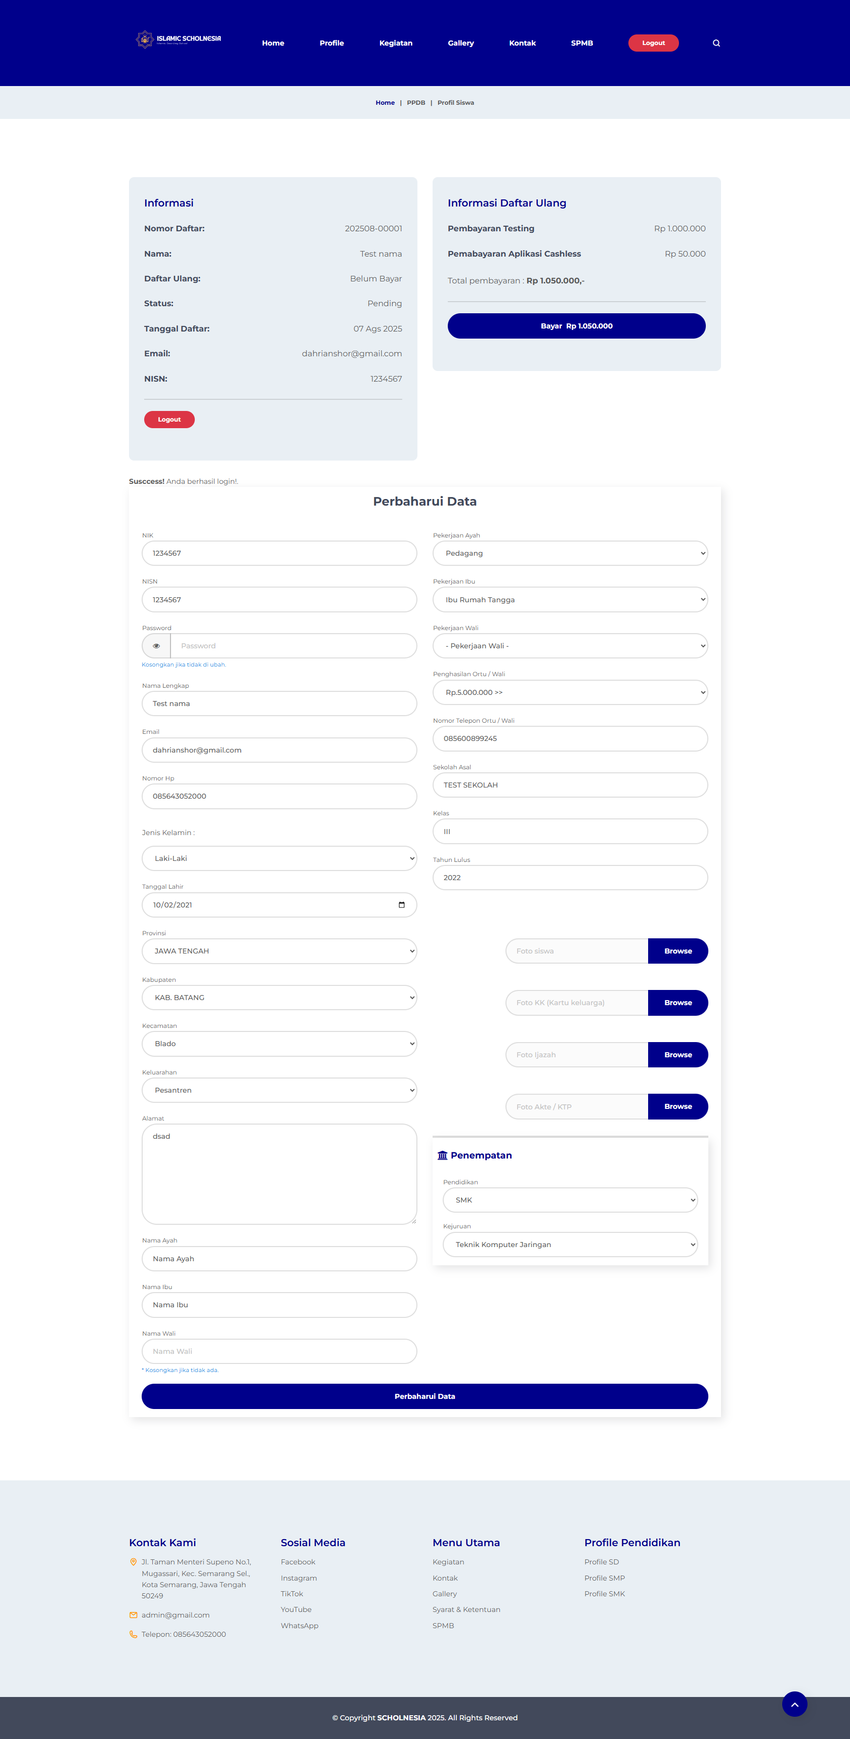Click the location pin icon in Kontak Kami
The image size is (850, 1739).
pos(133,1562)
